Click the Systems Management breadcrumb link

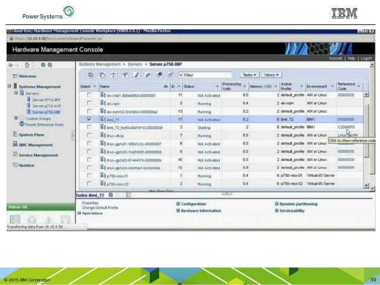99,64
